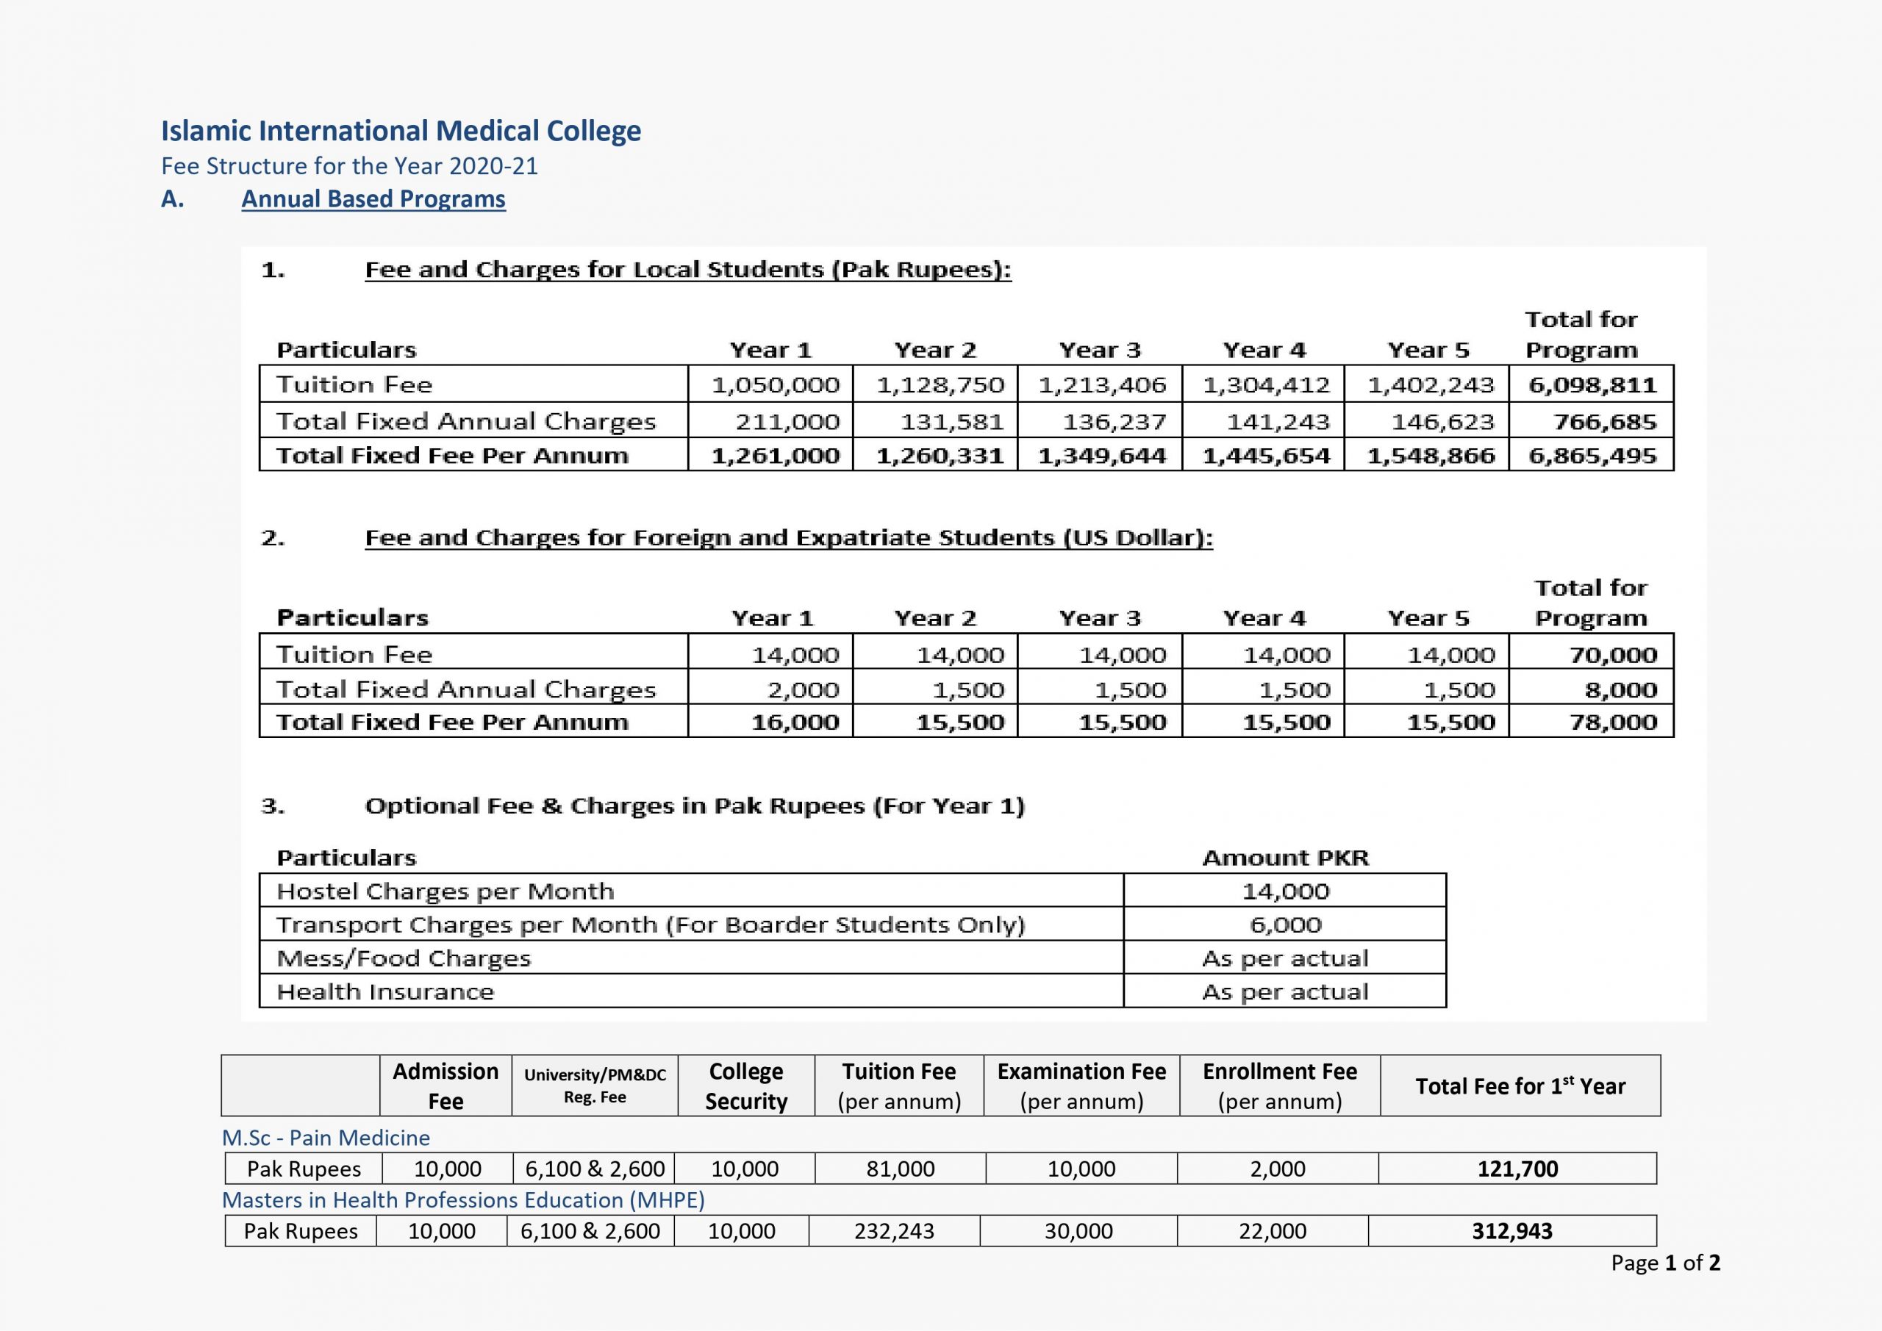Click Year 5 tuition fee 1,402,243
Image resolution: width=1882 pixels, height=1331 pixels.
pos(1431,384)
